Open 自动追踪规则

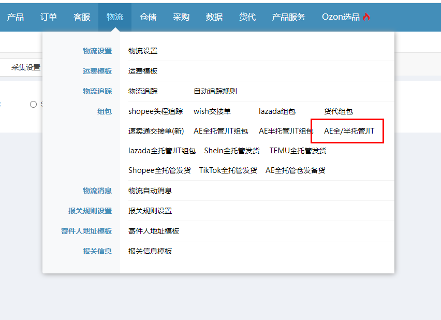pos(215,91)
